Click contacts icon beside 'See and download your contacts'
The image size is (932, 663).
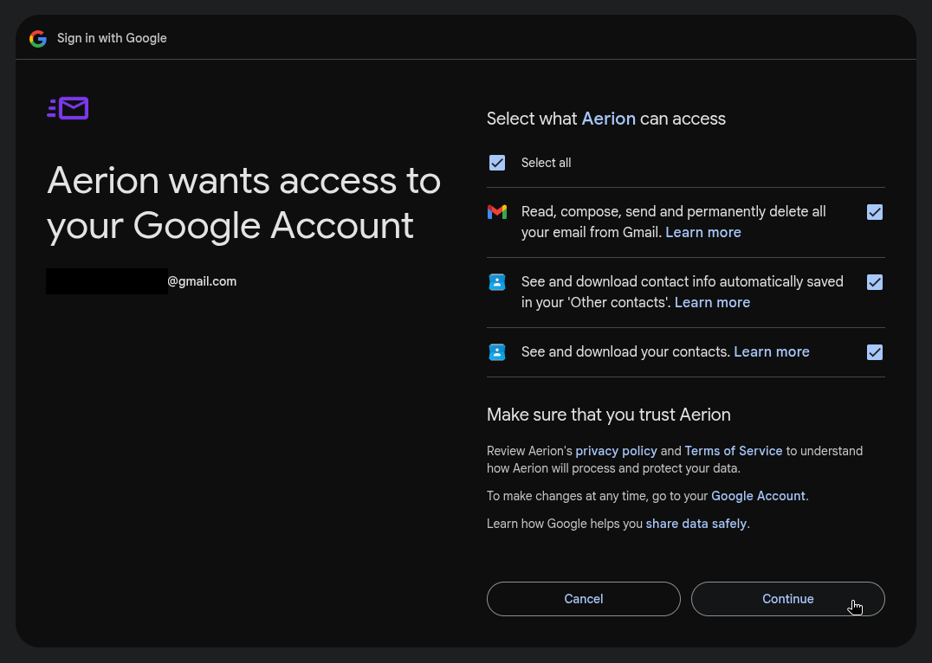click(497, 352)
